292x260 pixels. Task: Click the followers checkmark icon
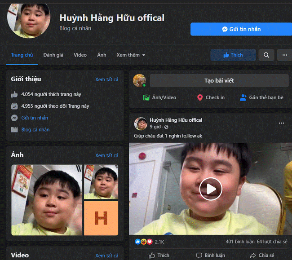[x=14, y=106]
